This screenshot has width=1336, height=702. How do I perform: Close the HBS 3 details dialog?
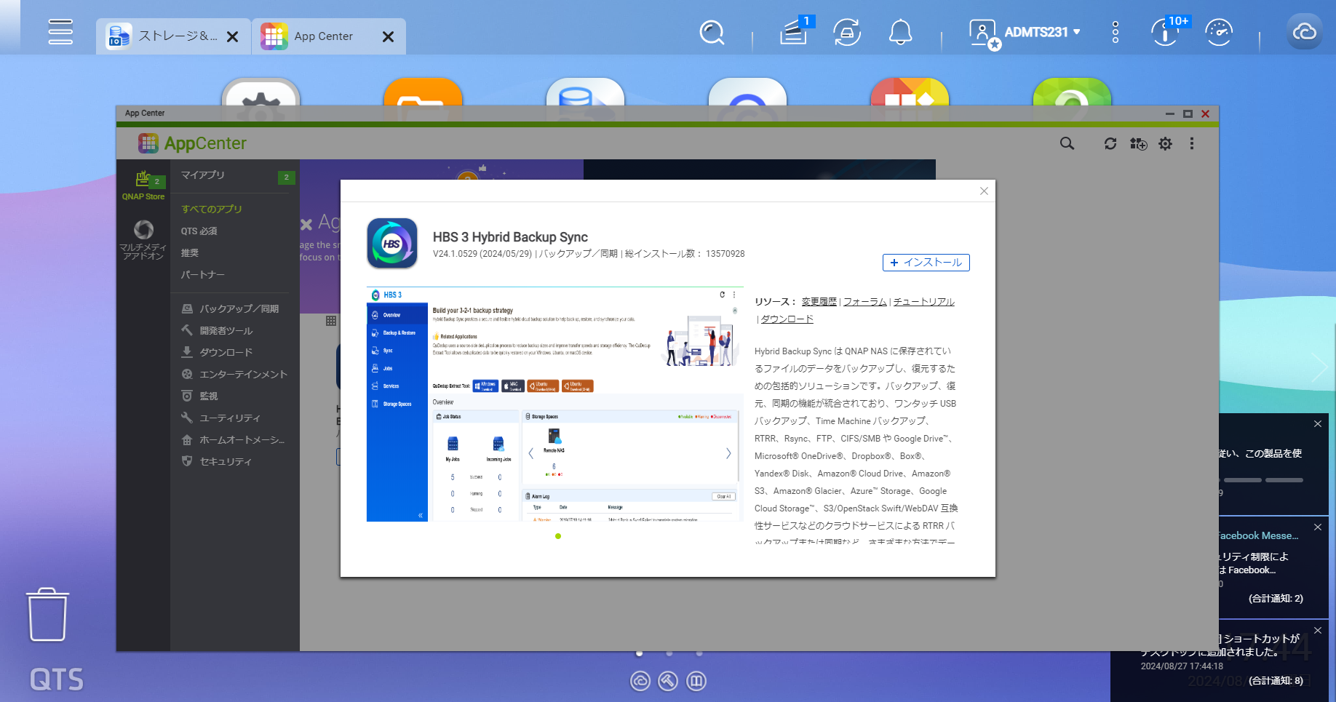[984, 191]
